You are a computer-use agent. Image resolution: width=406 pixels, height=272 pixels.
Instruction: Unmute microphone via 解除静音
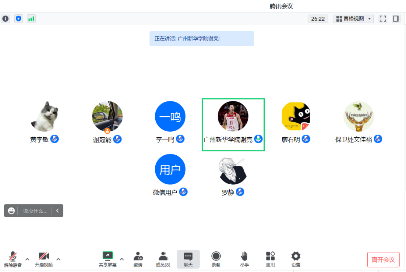pos(13,259)
